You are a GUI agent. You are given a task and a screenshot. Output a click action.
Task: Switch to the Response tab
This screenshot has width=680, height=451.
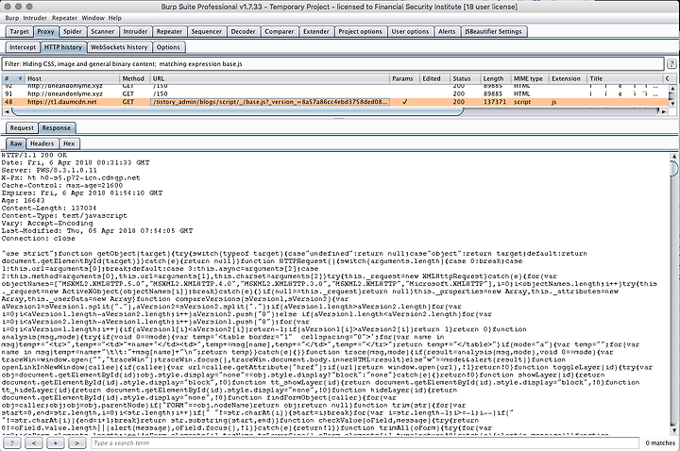click(57, 127)
